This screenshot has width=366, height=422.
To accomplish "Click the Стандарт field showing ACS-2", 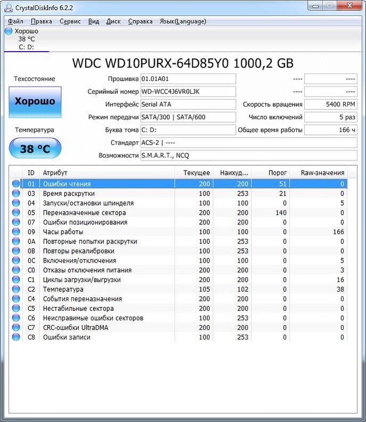I will pyautogui.click(x=249, y=143).
